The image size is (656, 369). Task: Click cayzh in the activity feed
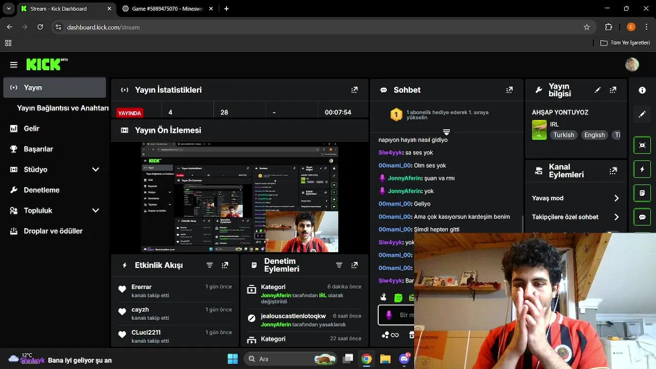pyautogui.click(x=140, y=310)
